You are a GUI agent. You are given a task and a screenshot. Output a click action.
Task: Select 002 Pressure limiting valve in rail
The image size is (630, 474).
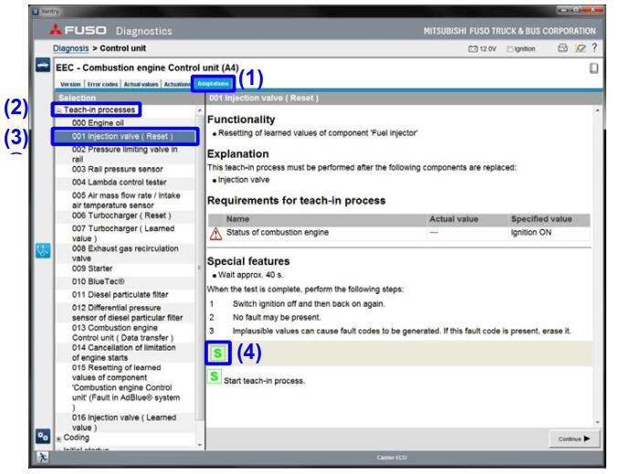[x=124, y=154]
